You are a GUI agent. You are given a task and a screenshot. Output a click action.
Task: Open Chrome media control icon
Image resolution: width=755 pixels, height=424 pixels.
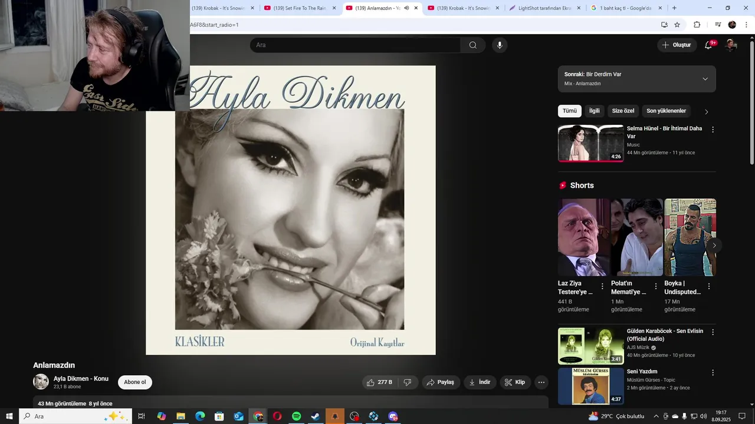(718, 25)
